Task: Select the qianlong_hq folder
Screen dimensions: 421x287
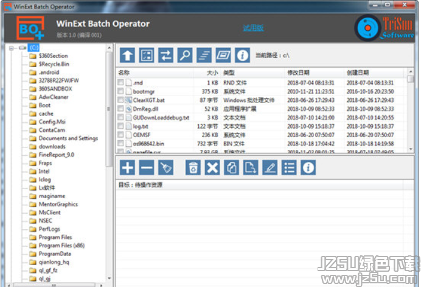Action: point(54,262)
